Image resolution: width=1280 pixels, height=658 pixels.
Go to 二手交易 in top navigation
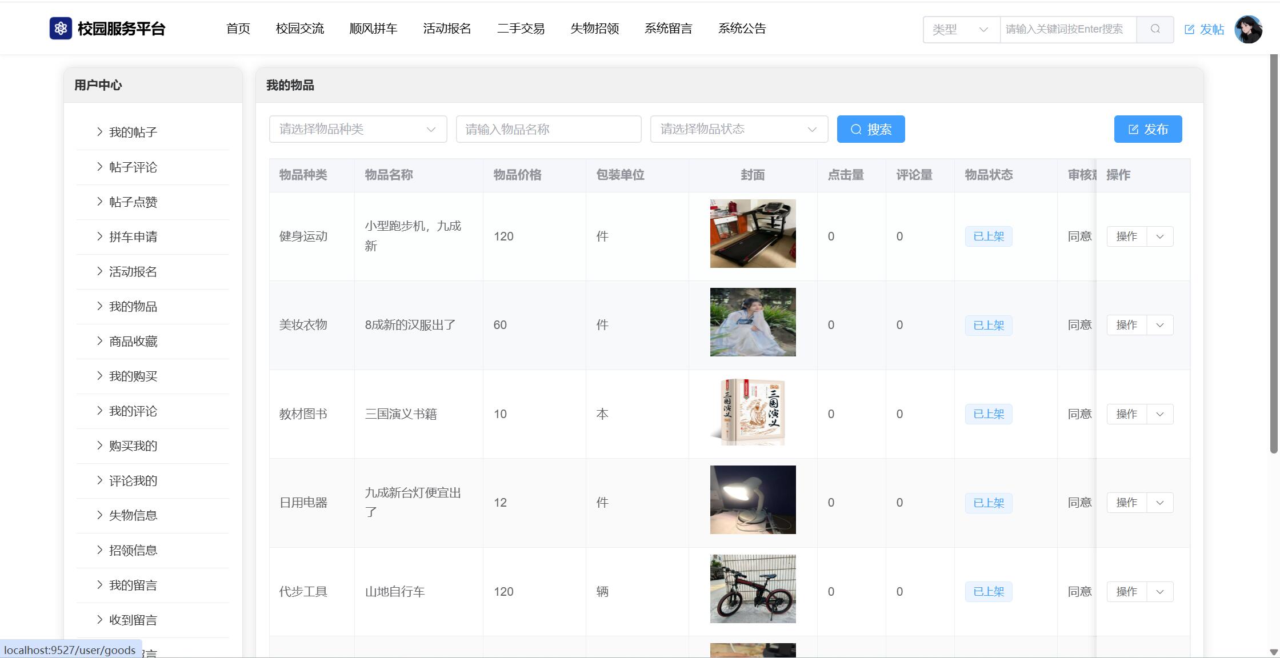pyautogui.click(x=521, y=29)
